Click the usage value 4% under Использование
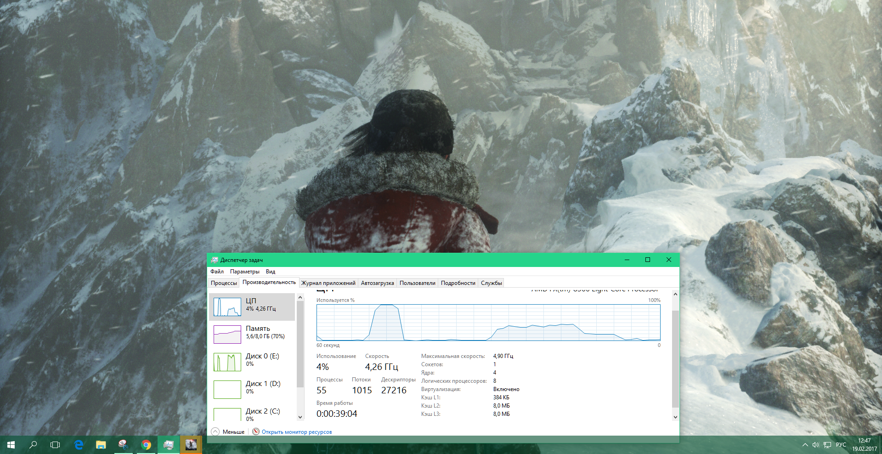 pyautogui.click(x=322, y=367)
